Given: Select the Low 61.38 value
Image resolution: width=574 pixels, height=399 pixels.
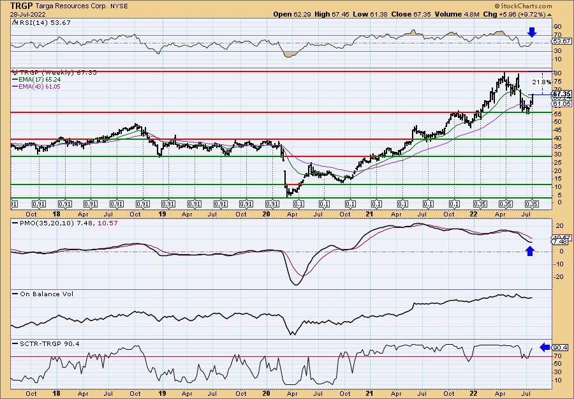Looking at the screenshot, I should 369,14.
